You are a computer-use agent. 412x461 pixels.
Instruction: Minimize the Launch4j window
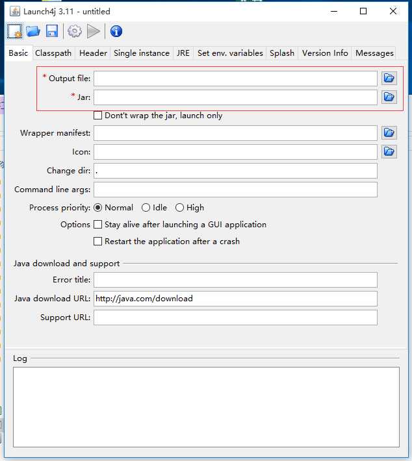click(x=334, y=12)
